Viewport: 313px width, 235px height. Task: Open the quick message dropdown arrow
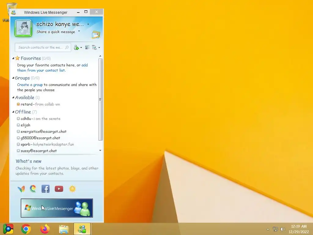click(x=79, y=31)
